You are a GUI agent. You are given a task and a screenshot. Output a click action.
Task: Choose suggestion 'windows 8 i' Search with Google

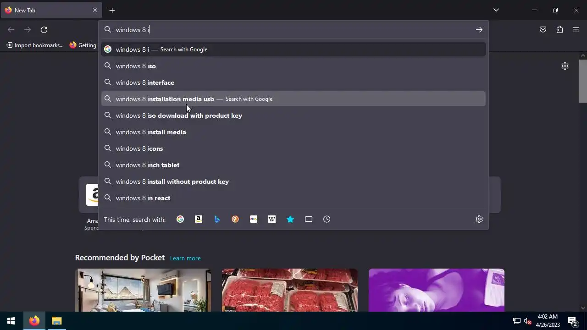point(293,49)
